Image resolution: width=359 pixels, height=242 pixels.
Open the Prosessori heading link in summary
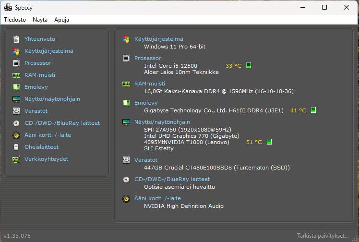[148, 58]
